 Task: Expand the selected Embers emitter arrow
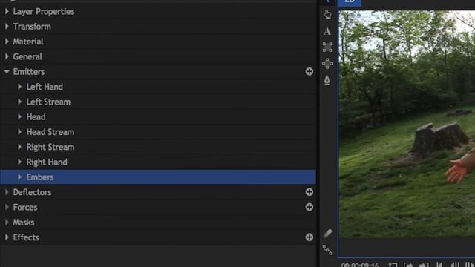[x=20, y=177]
